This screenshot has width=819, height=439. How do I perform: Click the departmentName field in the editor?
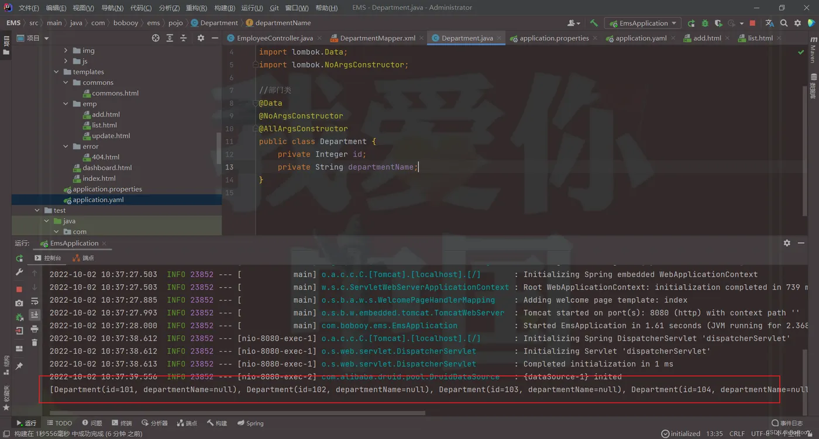(x=381, y=167)
